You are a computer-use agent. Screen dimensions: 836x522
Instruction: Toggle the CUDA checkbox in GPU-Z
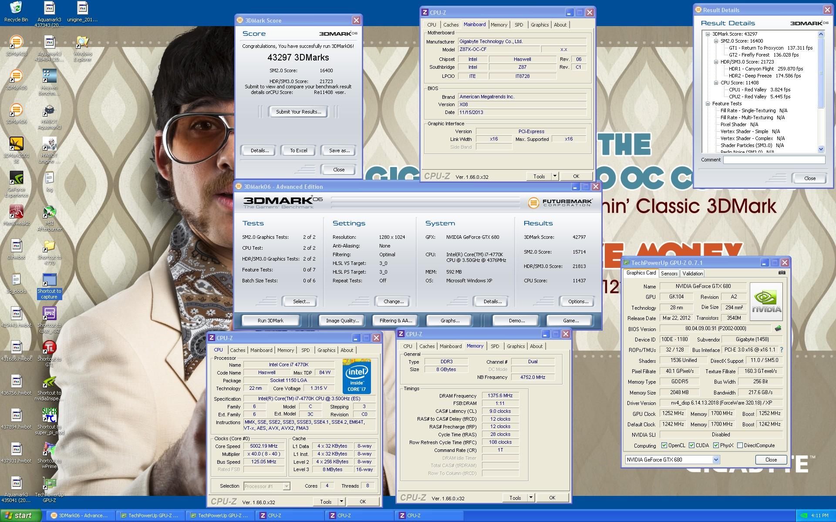[x=691, y=445]
